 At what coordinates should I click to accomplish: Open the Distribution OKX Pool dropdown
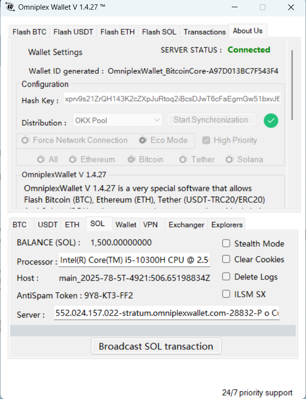118,120
